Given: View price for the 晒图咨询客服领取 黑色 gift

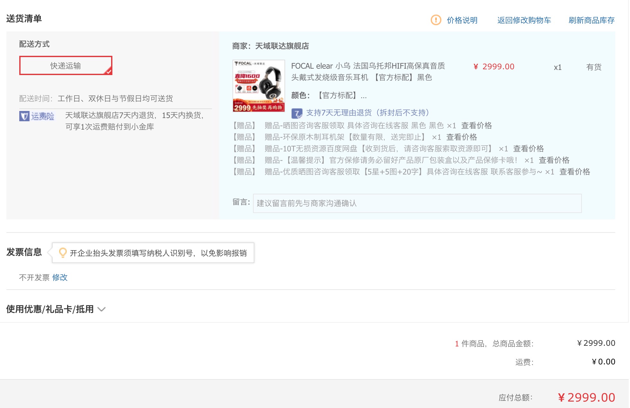Looking at the screenshot, I should click(477, 125).
